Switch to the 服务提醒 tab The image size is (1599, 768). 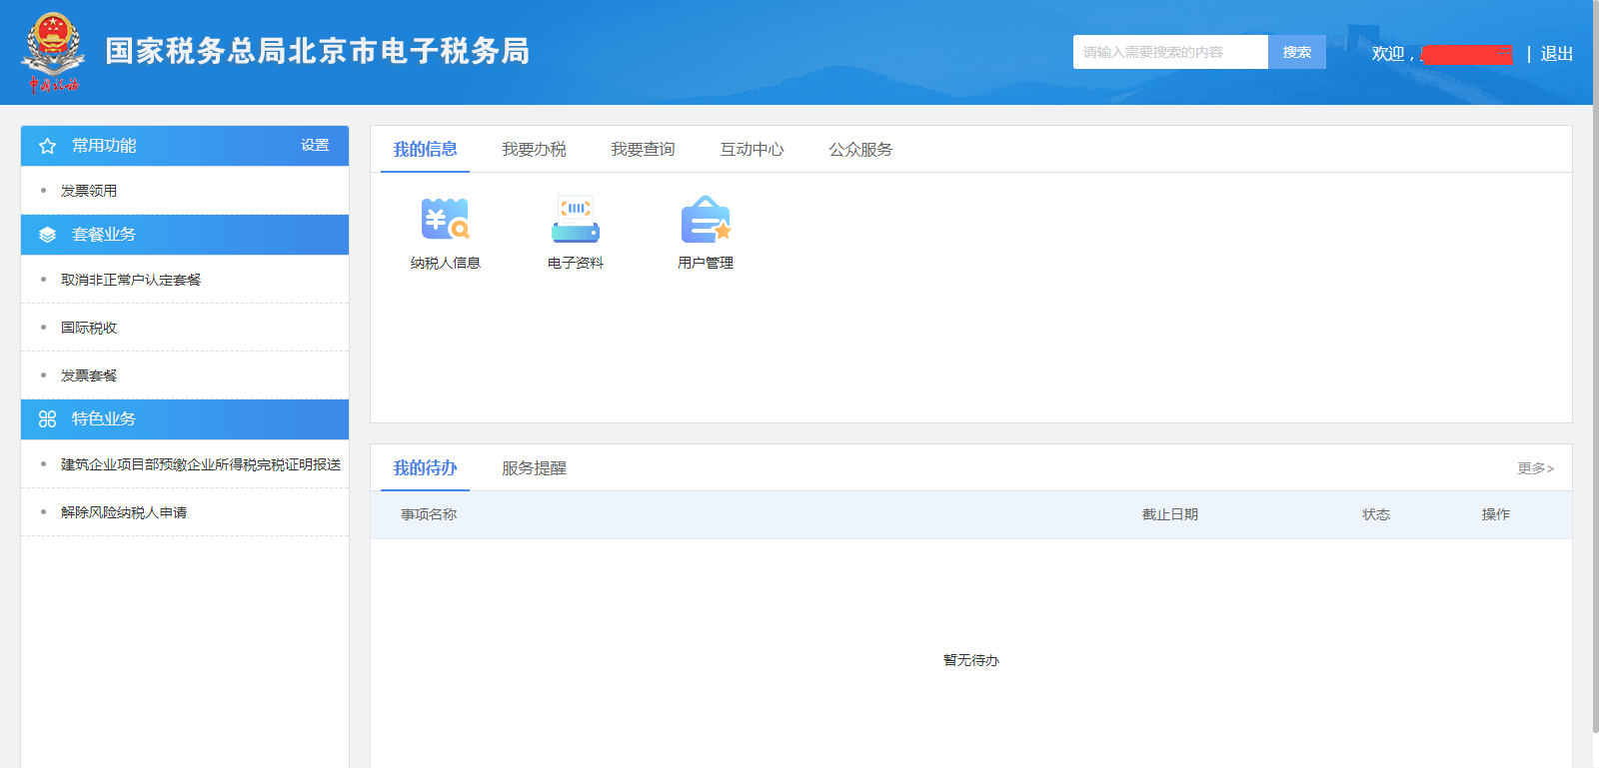(534, 467)
